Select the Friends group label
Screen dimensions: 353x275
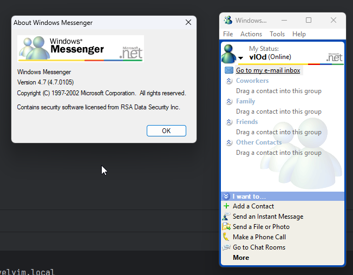point(247,122)
